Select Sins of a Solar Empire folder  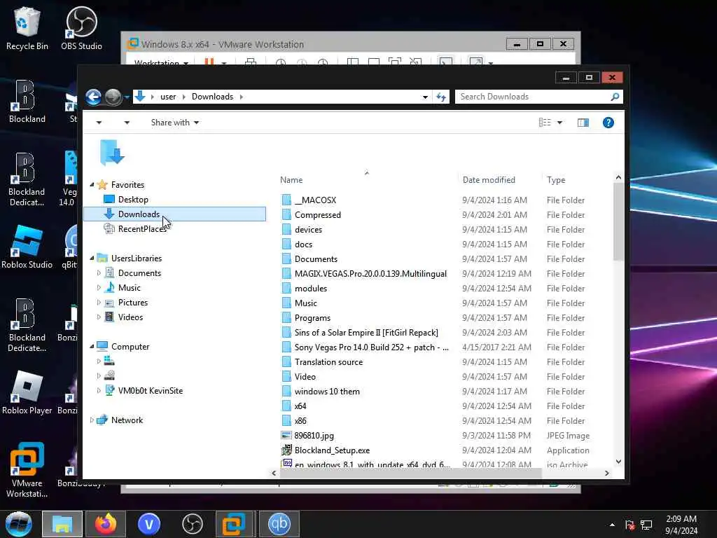pos(366,332)
